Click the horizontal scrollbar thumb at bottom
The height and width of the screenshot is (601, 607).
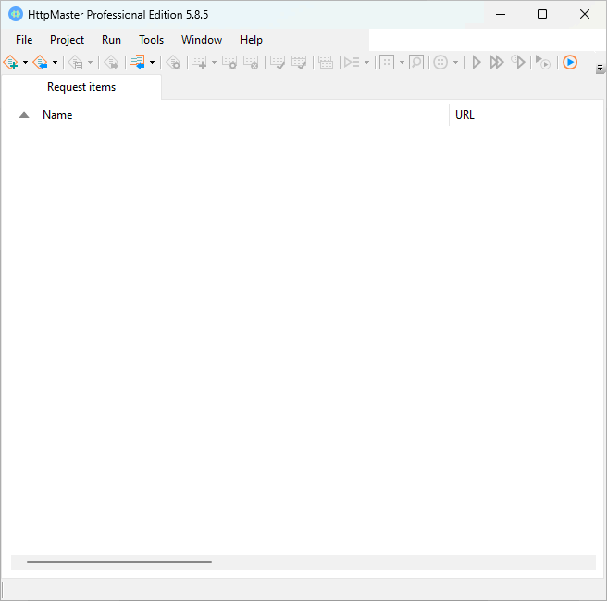coord(118,561)
